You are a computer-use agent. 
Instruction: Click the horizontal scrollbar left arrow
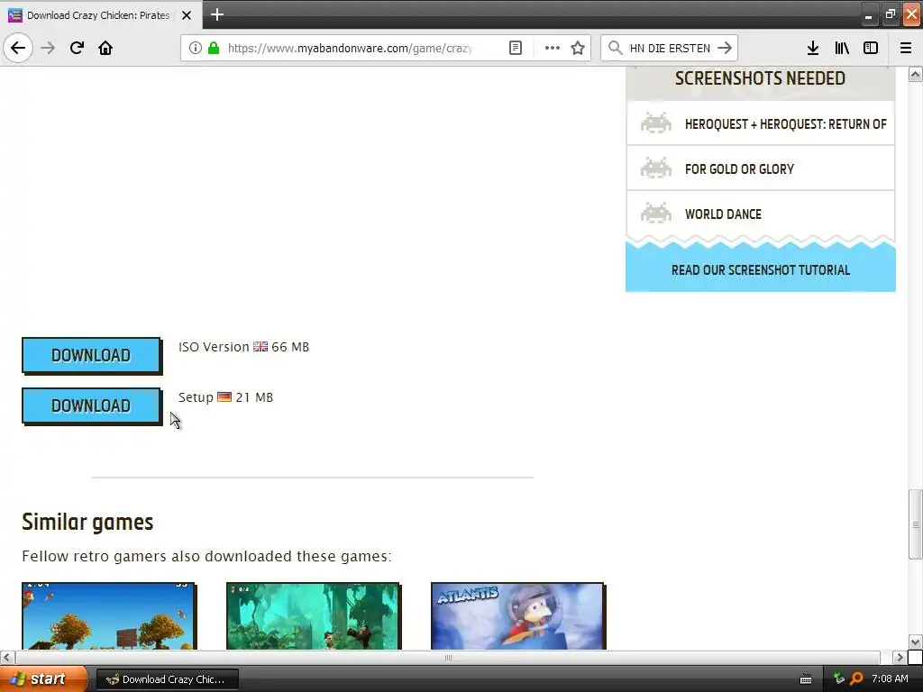[x=7, y=657]
